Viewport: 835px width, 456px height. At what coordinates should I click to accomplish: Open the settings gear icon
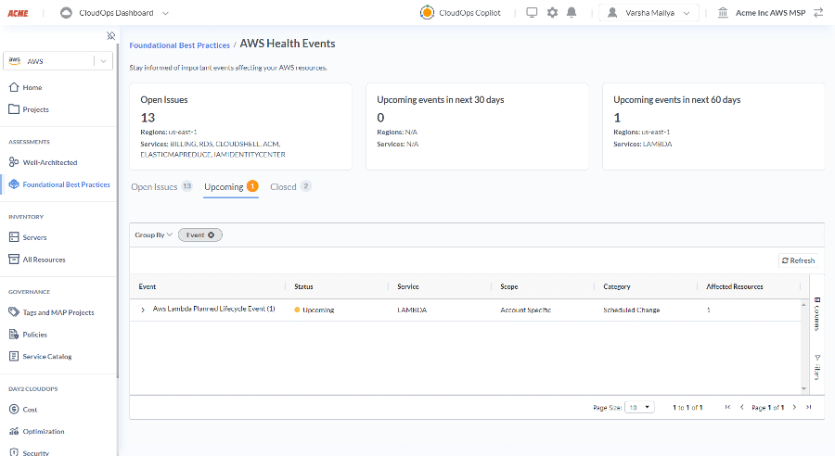(552, 13)
